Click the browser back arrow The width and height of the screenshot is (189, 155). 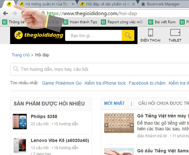tap(5, 13)
